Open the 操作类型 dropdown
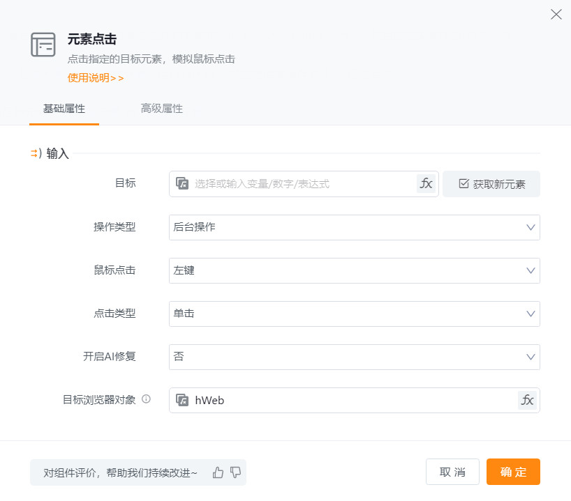The width and height of the screenshot is (571, 501). click(354, 227)
